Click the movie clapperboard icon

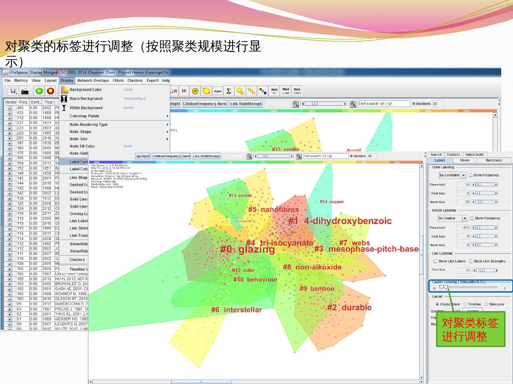coord(25,91)
